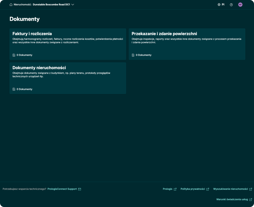Viewport: 254px width, 207px height.
Task: Click the envelope icon next to PrologisConnect Support
Action: (80, 189)
